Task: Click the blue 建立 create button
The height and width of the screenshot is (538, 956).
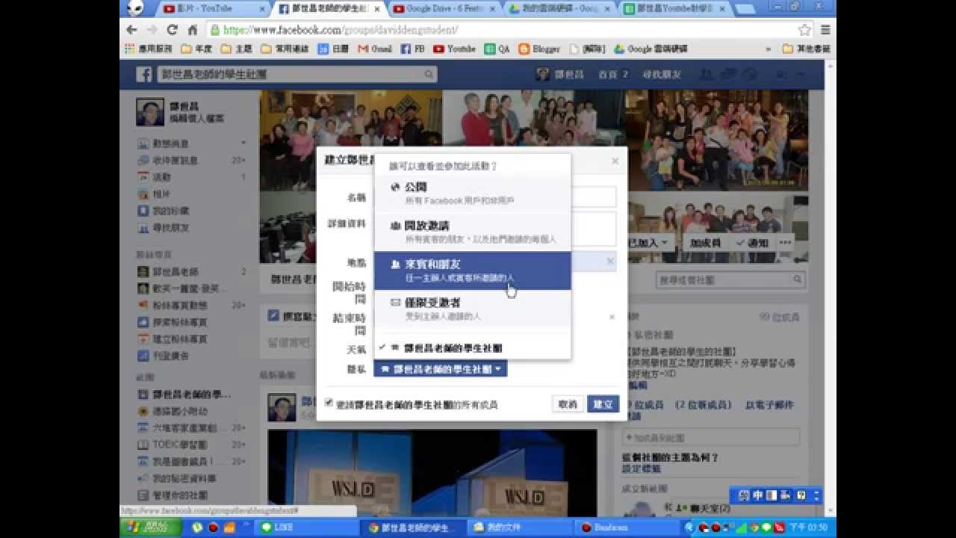Action: point(603,404)
